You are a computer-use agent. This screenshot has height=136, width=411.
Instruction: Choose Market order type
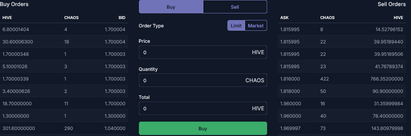256,25
